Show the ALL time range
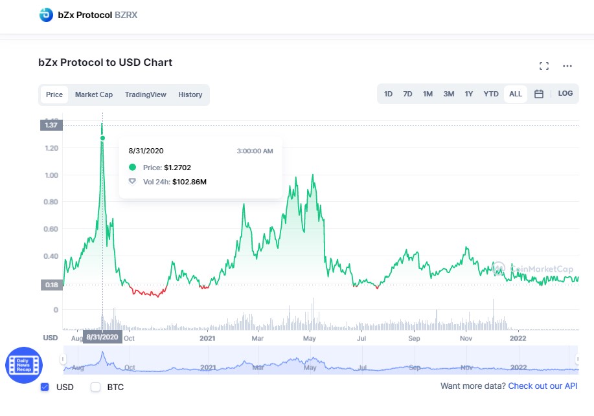 516,94
